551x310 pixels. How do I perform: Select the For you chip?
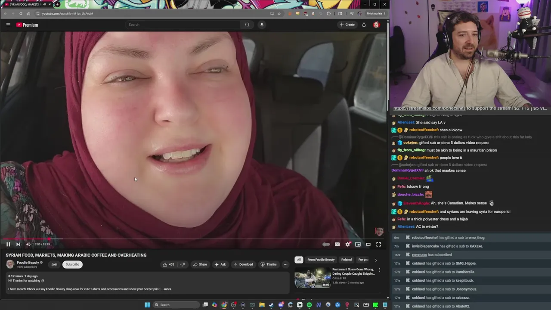click(x=363, y=260)
